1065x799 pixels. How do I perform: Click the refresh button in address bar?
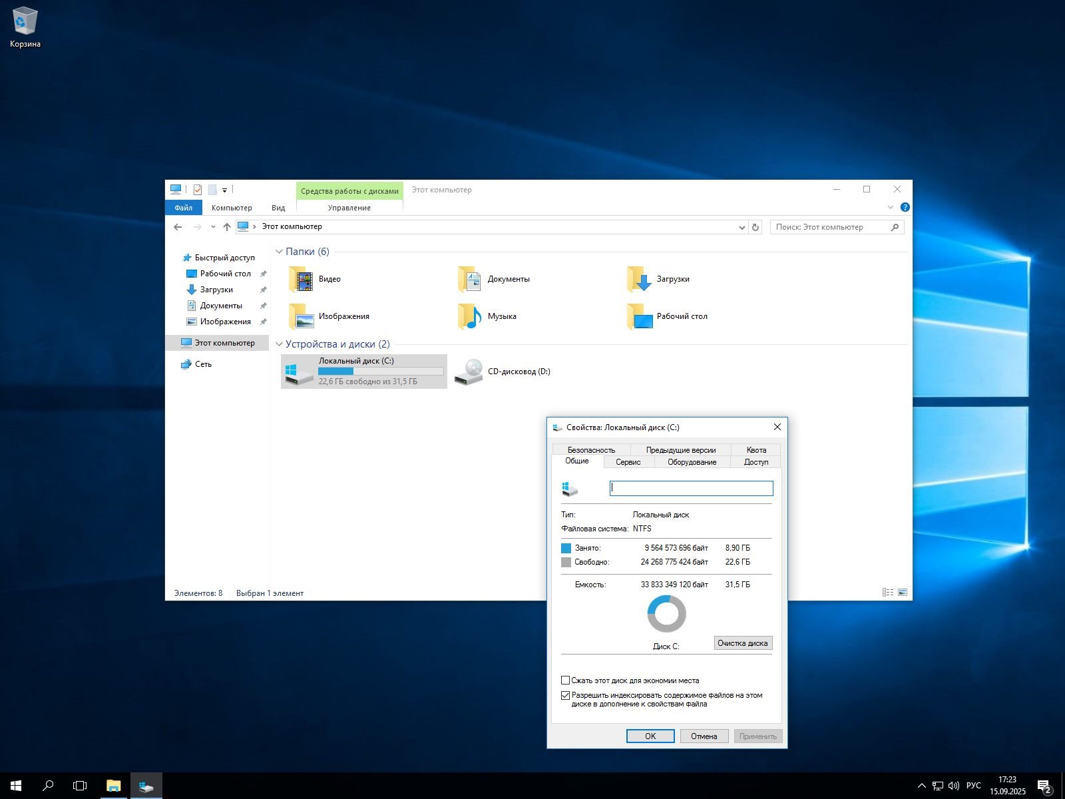pyautogui.click(x=755, y=227)
